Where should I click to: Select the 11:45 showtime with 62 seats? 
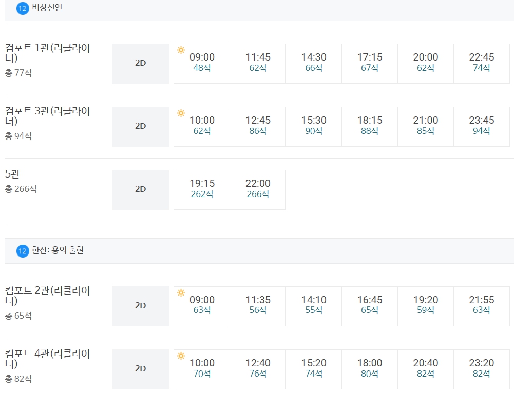click(x=258, y=64)
